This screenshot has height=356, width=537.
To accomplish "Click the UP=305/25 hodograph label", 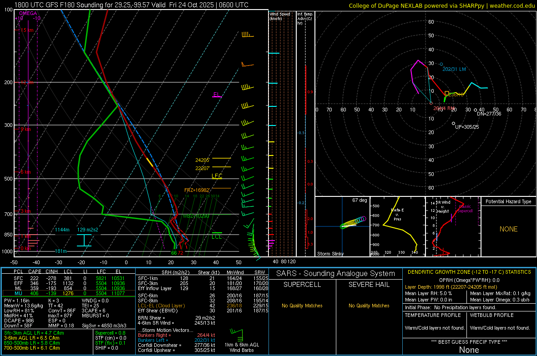I will 467,127.
